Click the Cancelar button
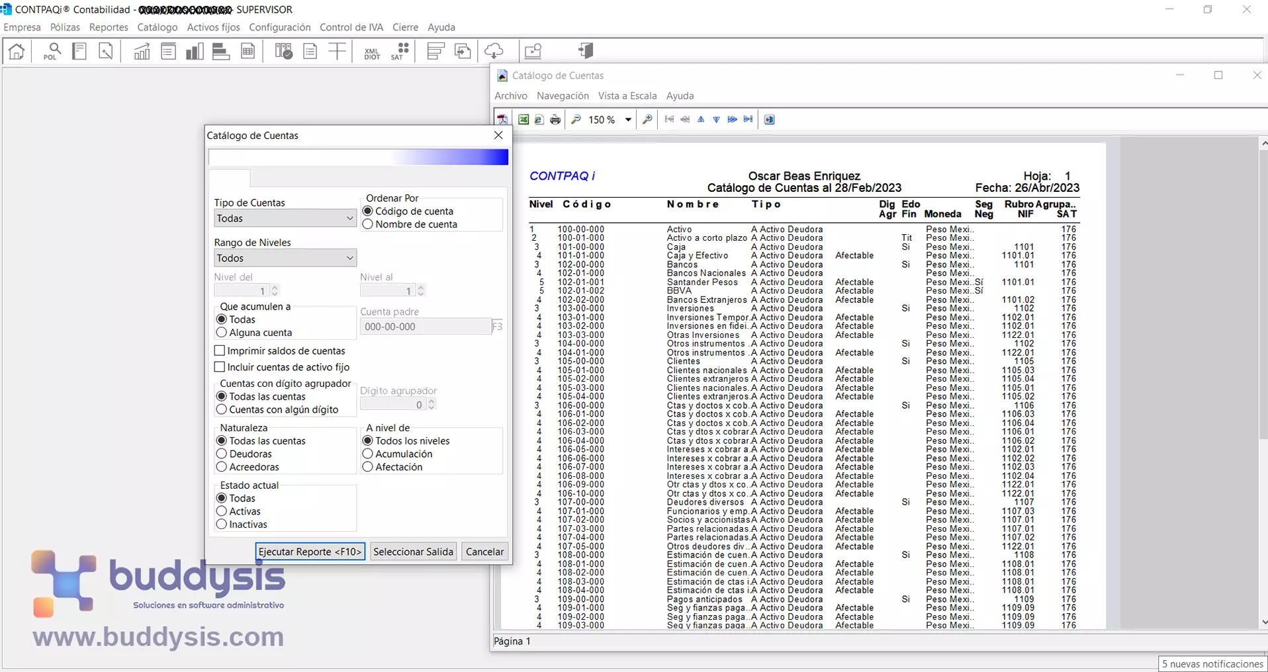The width and height of the screenshot is (1268, 672). (x=484, y=552)
